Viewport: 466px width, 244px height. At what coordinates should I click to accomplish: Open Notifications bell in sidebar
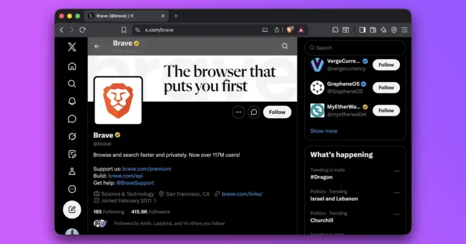click(x=72, y=101)
